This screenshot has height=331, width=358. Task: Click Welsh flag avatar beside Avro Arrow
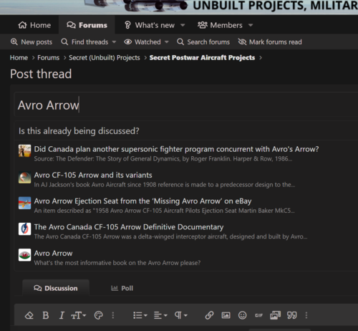pos(25,255)
